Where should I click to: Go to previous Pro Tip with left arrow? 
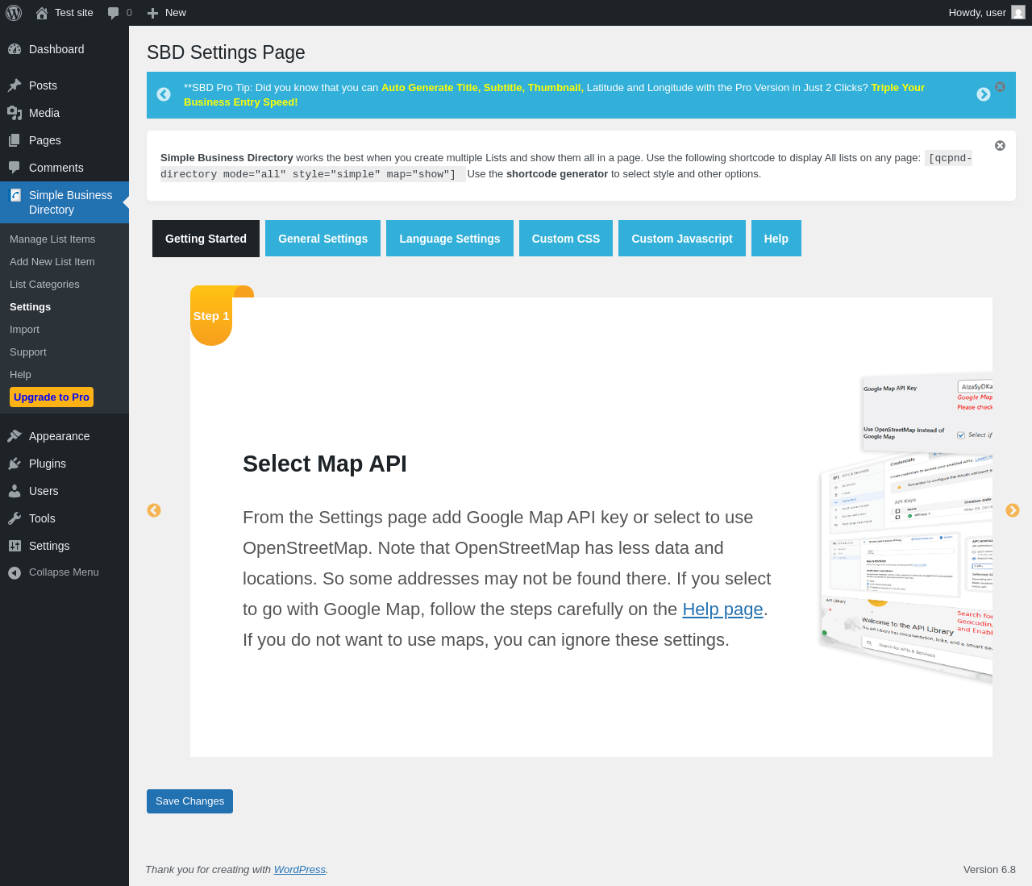tap(164, 94)
